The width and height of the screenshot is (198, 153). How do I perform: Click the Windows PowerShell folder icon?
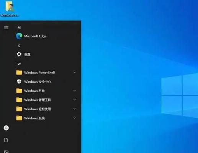(x=19, y=72)
